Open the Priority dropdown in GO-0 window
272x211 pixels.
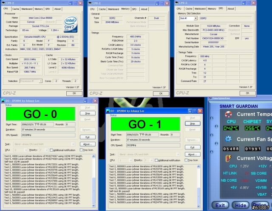(46, 150)
